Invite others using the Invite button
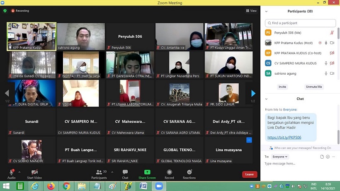This screenshot has height=191, width=340. [x=282, y=87]
